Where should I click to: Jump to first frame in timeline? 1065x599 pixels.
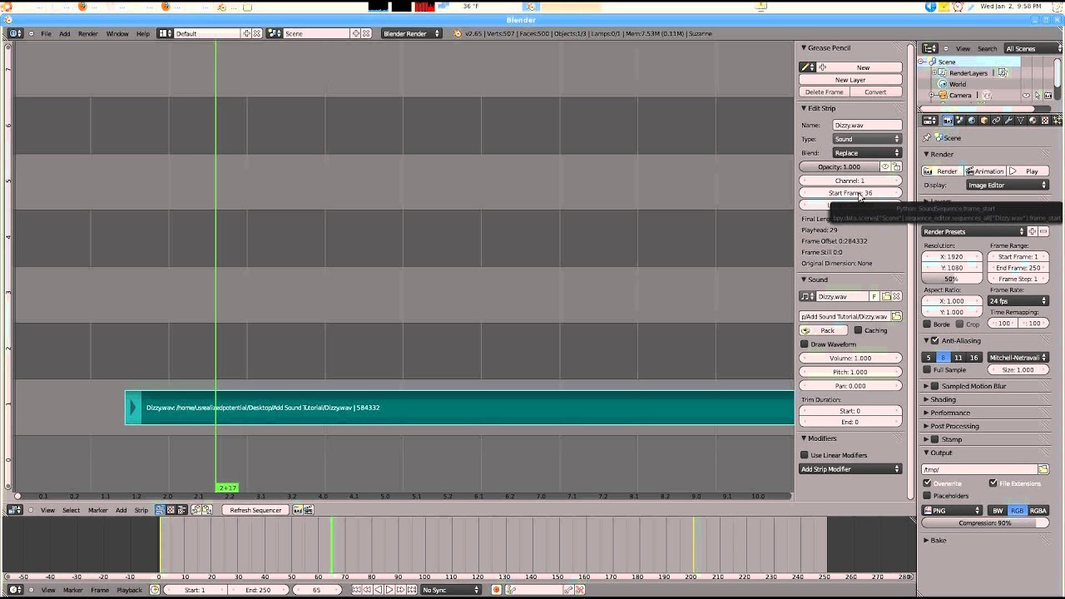(x=356, y=590)
